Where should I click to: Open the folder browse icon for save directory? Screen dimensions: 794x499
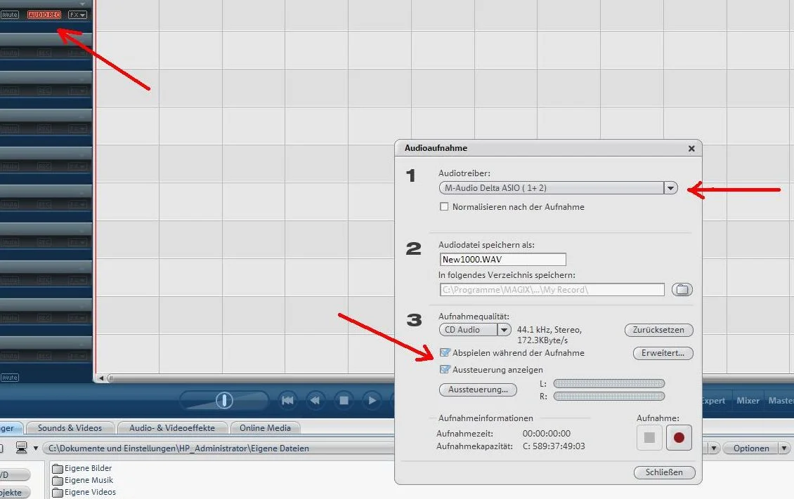(x=682, y=290)
